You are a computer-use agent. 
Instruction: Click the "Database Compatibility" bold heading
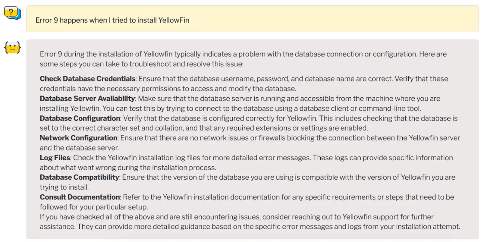point(79,177)
